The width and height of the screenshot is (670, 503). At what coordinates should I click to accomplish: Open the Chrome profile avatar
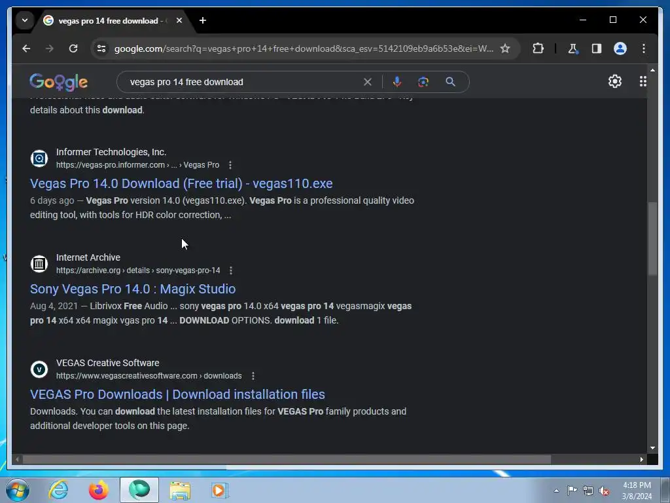620,48
